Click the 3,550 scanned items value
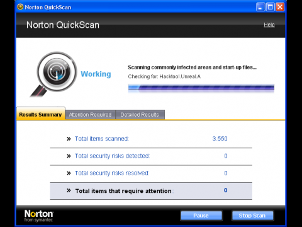302x227 pixels. [220, 139]
